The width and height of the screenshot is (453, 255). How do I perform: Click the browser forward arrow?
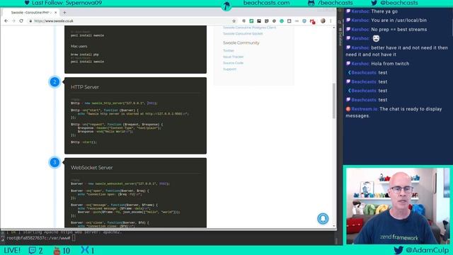point(13,21)
